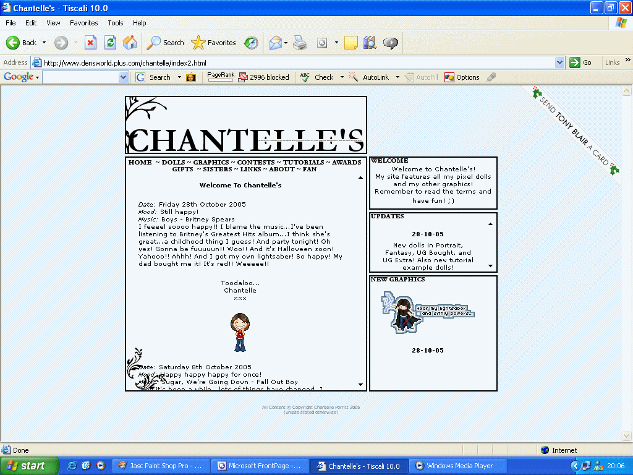The height and width of the screenshot is (475, 633).
Task: Expand the dropdown after gray square icon
Action: (x=336, y=43)
